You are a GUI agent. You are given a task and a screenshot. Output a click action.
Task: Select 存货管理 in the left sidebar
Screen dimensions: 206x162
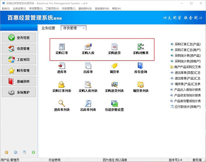click(x=19, y=48)
